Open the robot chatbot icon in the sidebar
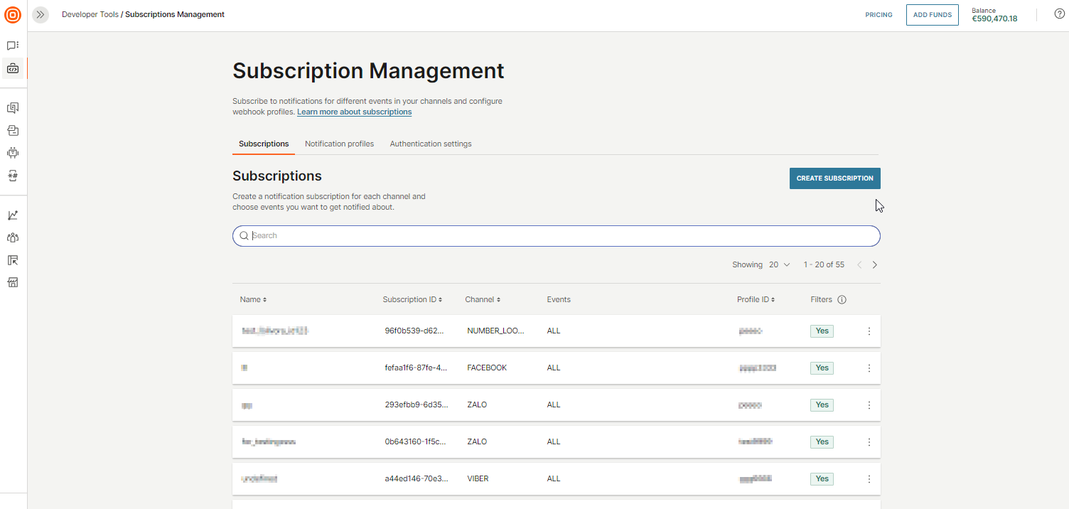Image resolution: width=1069 pixels, height=509 pixels. point(12,152)
